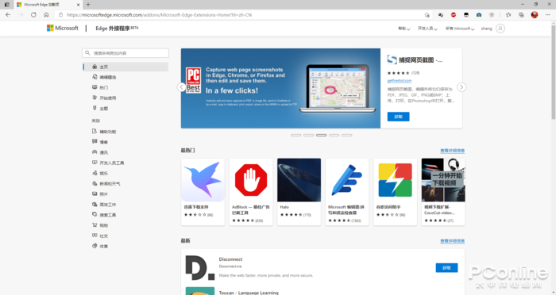Click 获取 button for Disconnect

tap(446, 268)
